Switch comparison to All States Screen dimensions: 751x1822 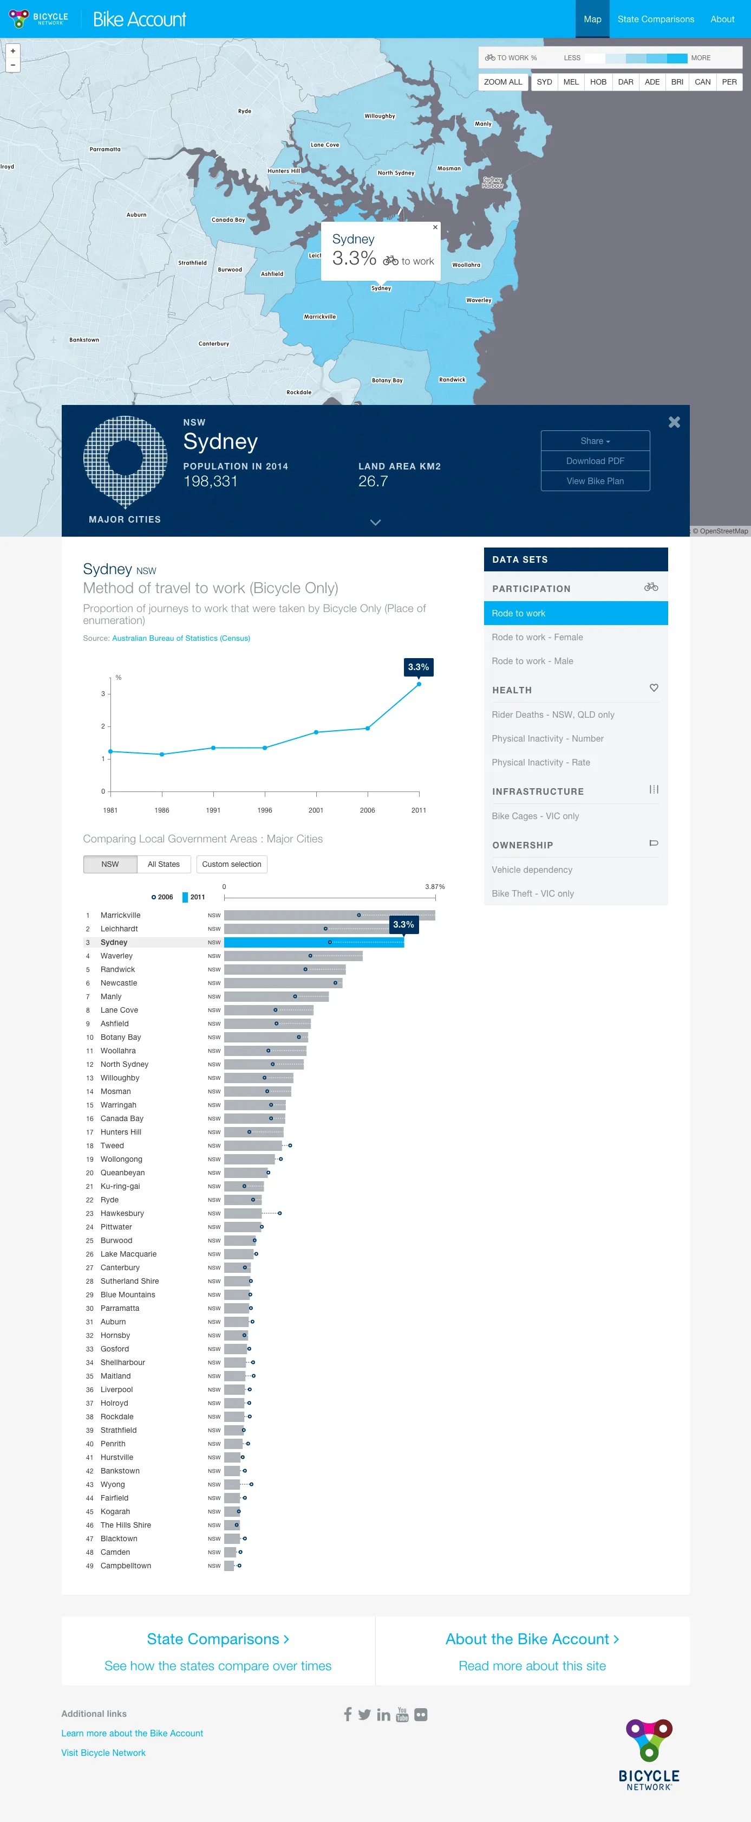click(163, 864)
